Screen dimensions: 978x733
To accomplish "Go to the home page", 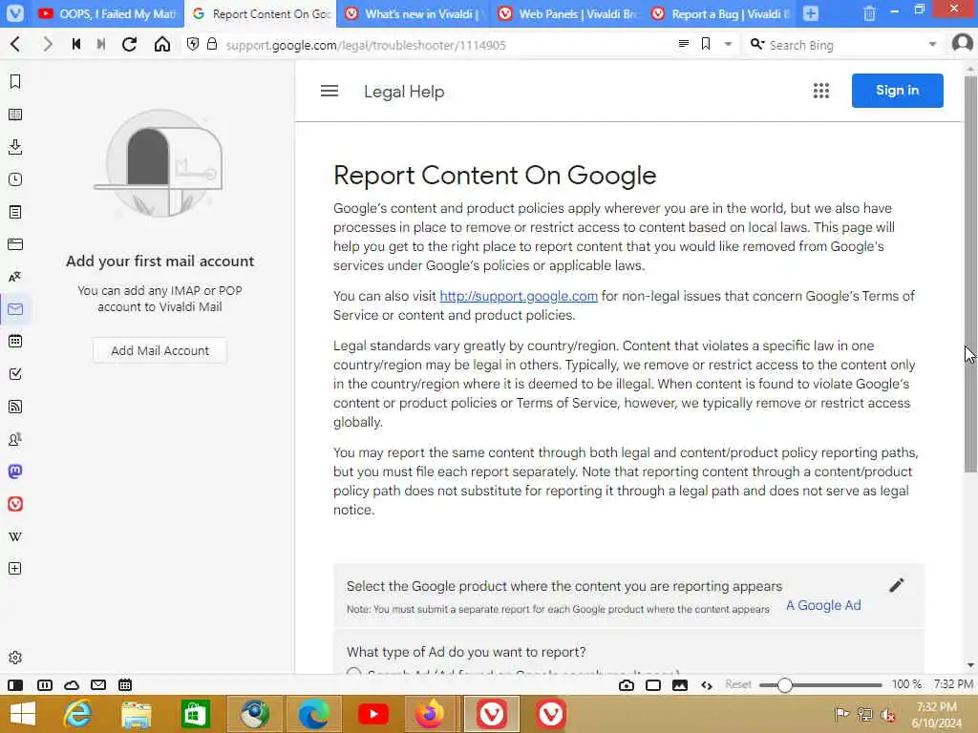I will [162, 44].
